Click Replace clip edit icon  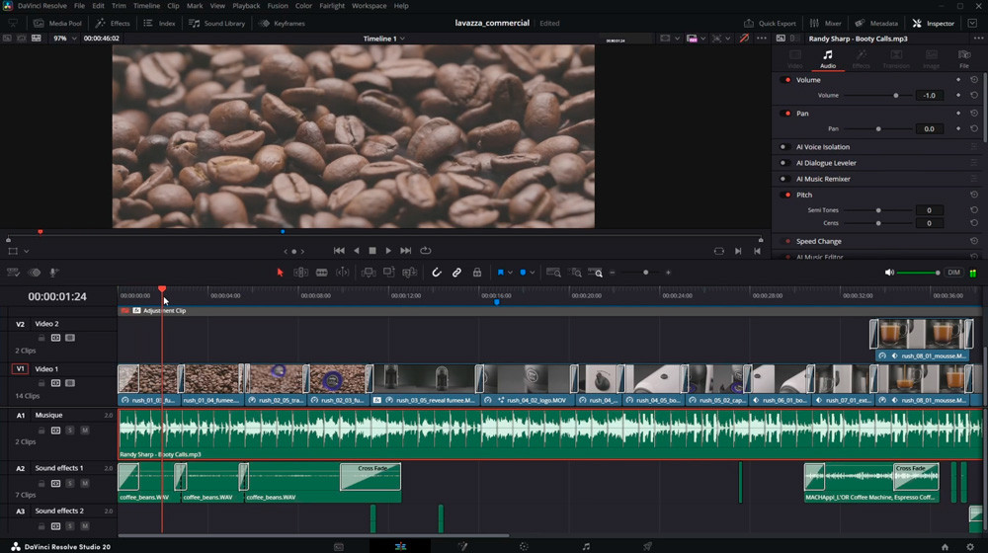pos(410,273)
